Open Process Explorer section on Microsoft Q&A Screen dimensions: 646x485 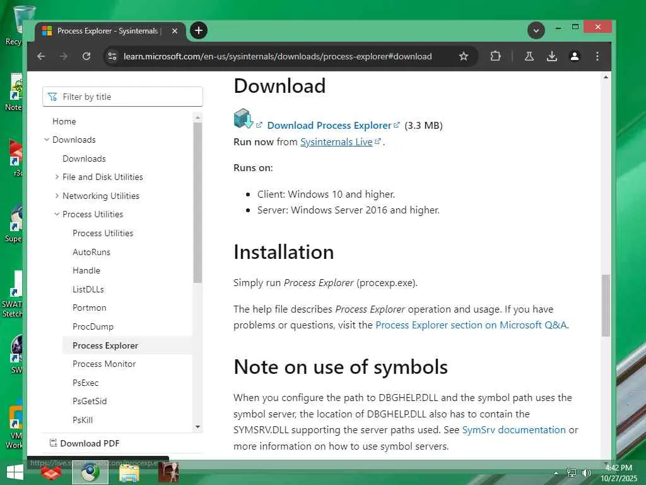471,325
